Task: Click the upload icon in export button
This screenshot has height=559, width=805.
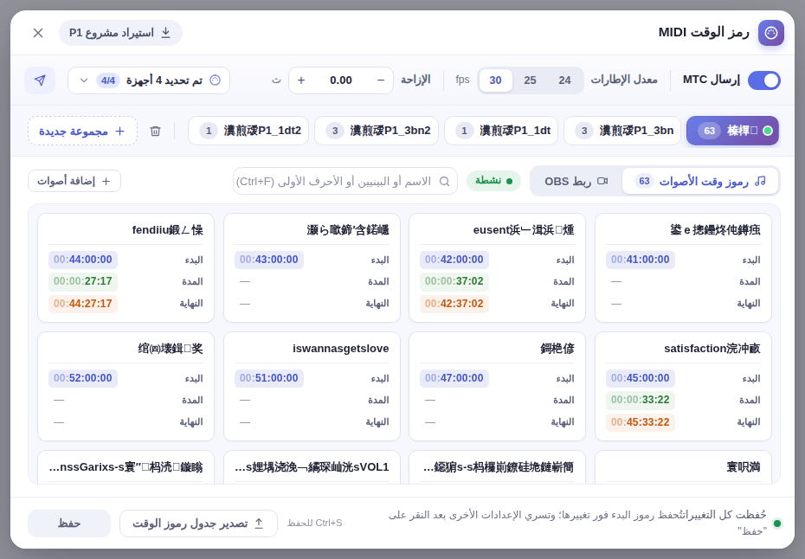Action: pyautogui.click(x=260, y=524)
